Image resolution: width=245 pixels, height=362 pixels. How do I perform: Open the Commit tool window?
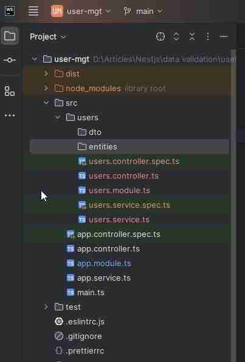[10, 60]
